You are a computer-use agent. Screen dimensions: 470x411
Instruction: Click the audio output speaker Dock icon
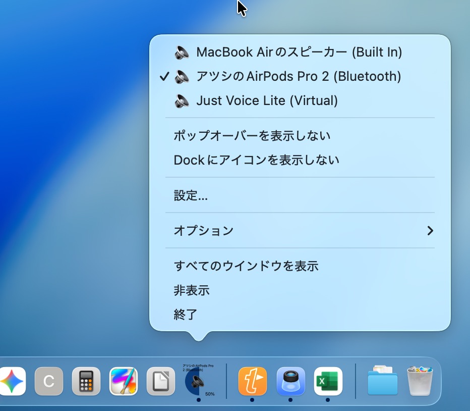tap(199, 381)
